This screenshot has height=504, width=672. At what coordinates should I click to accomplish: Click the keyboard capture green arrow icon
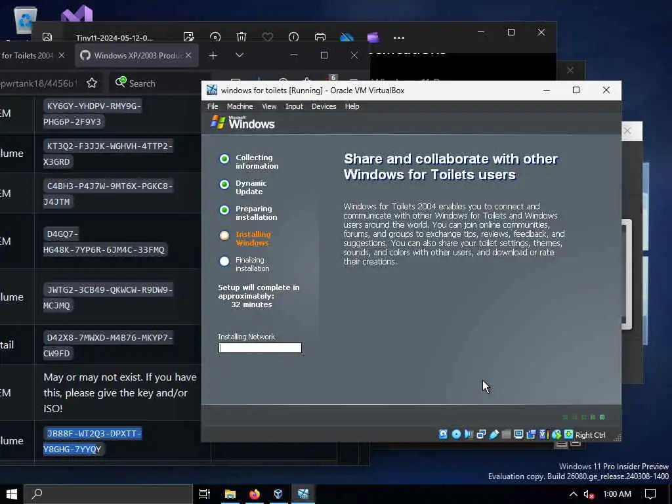(569, 434)
